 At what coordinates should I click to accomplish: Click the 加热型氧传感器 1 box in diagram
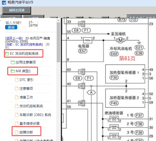pyautogui.click(x=125, y=74)
